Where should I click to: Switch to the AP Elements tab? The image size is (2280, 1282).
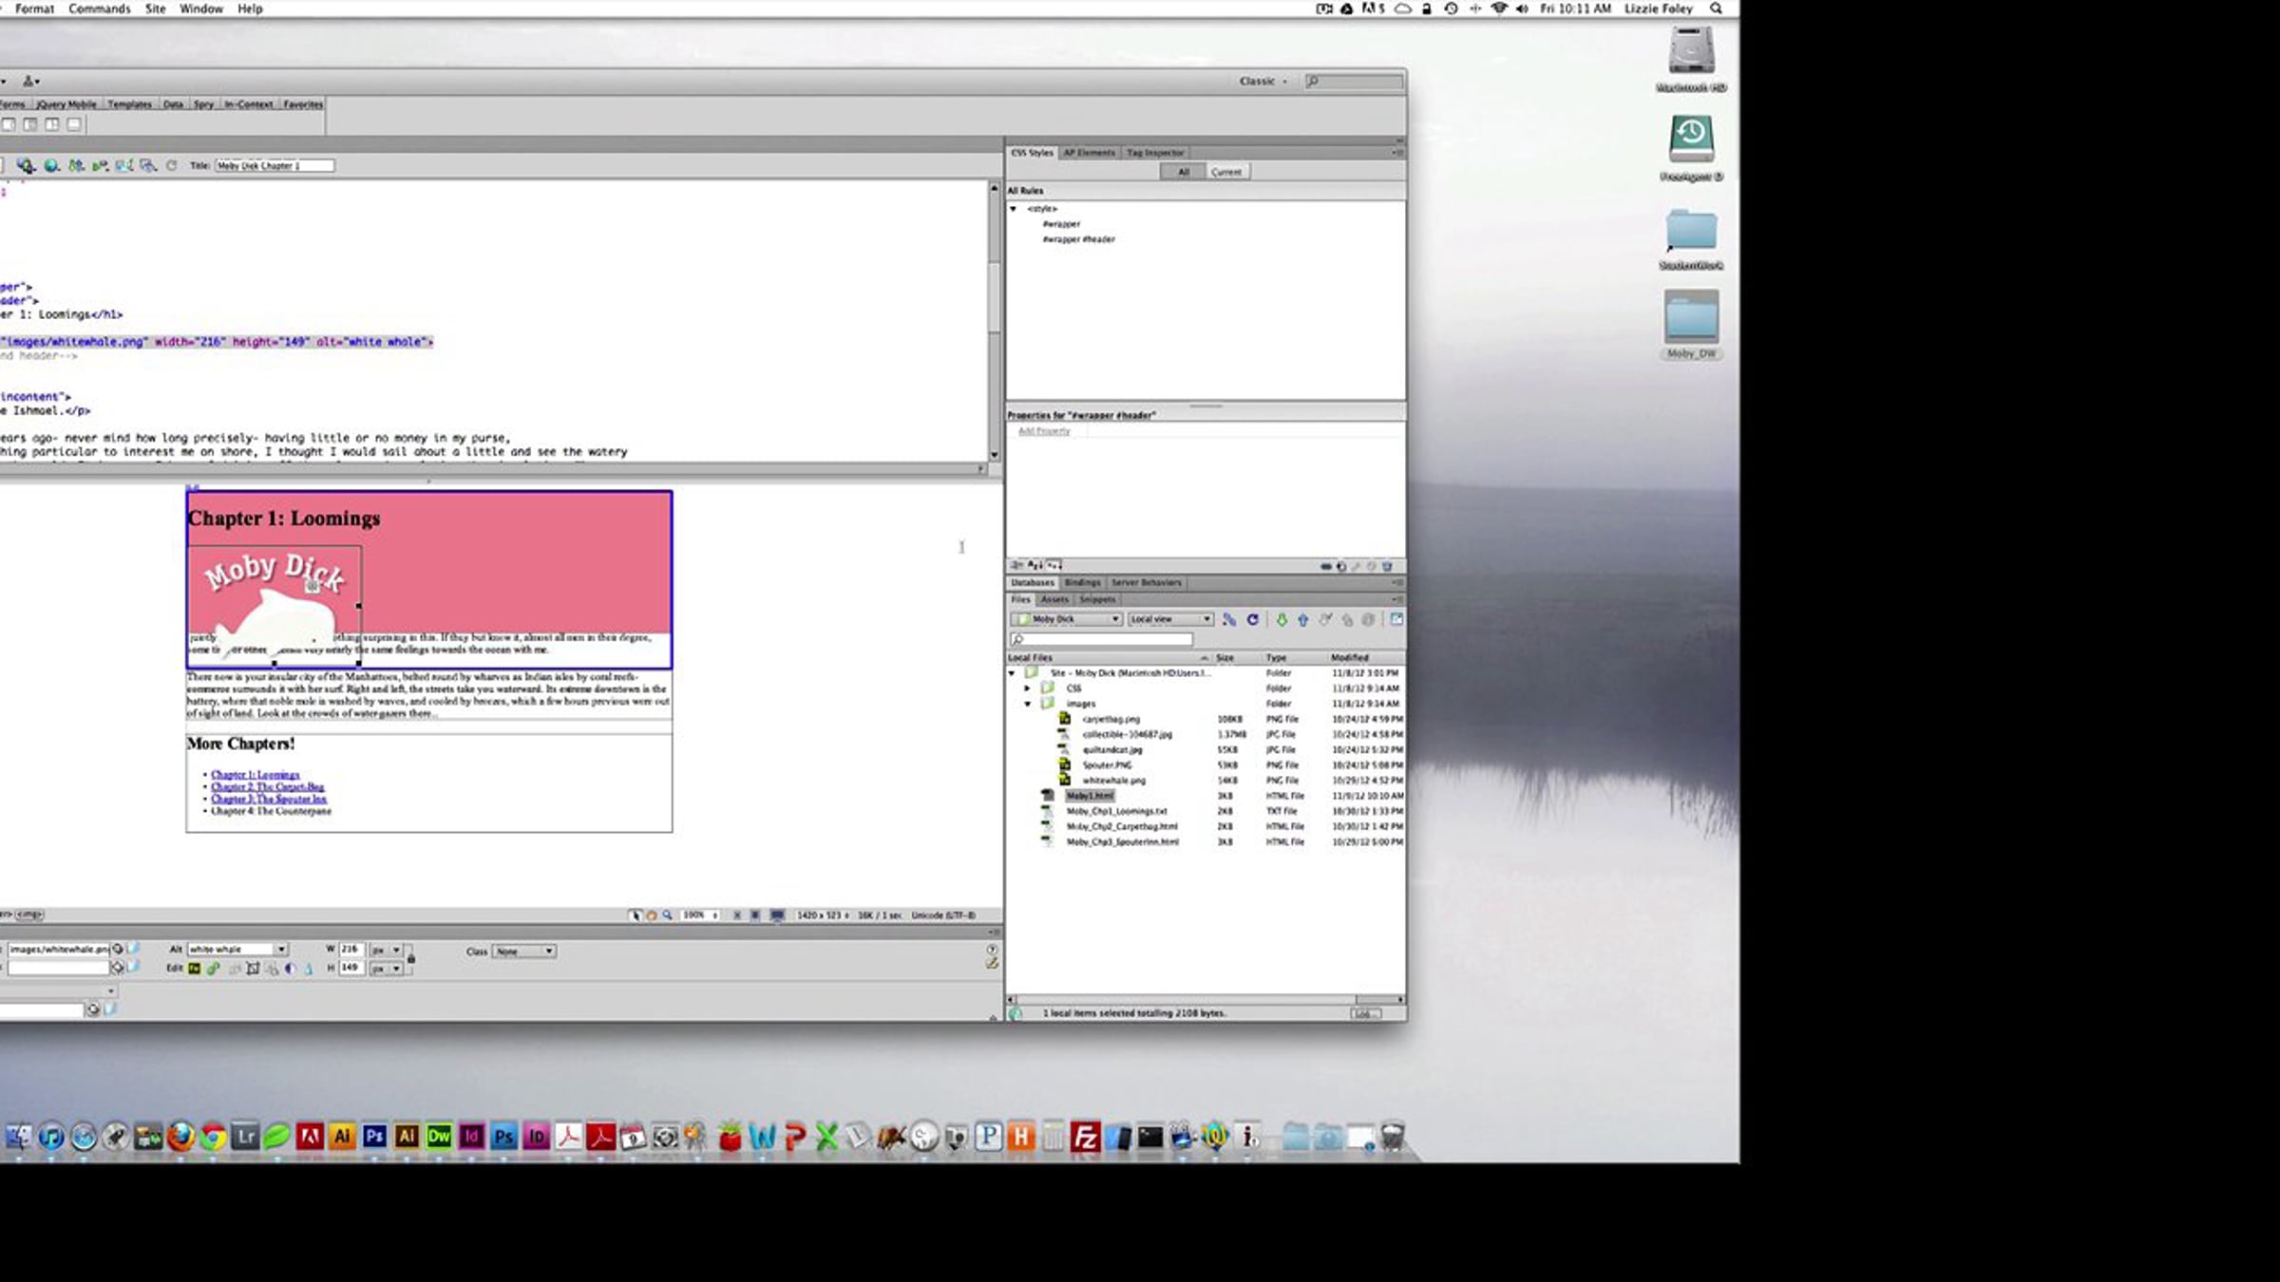[1089, 153]
